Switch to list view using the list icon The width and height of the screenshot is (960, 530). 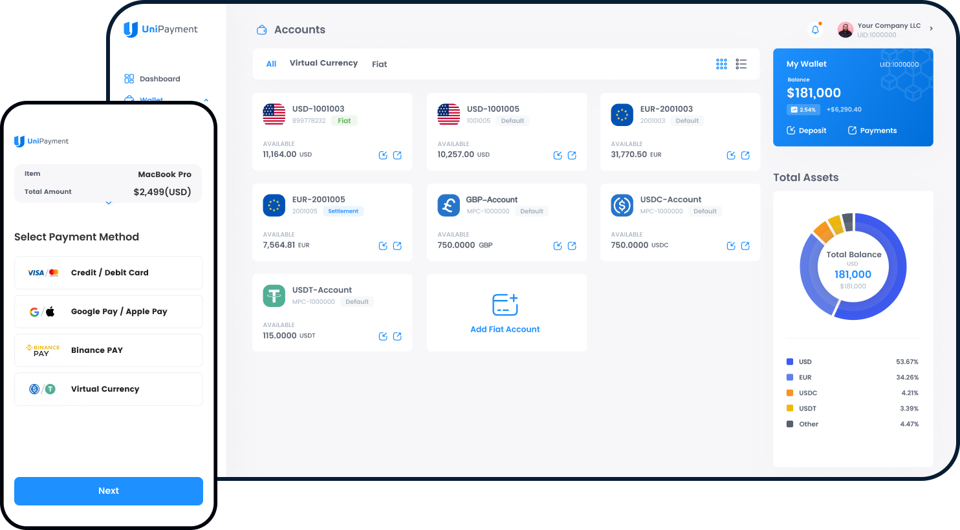(741, 64)
